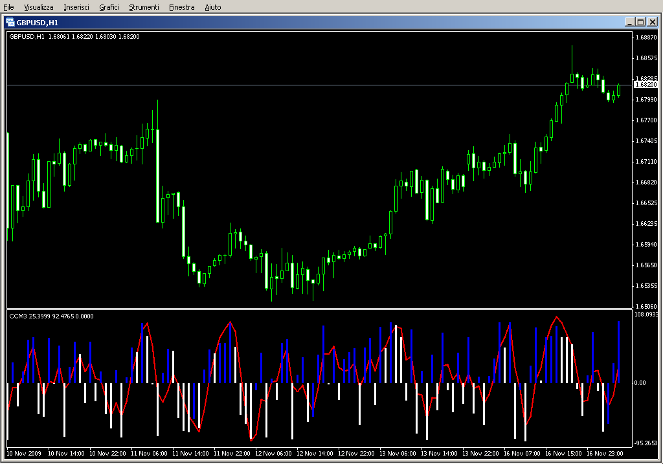Click the 16 Nov 07:00 time label
The height and width of the screenshot is (464, 663).
pyautogui.click(x=522, y=454)
